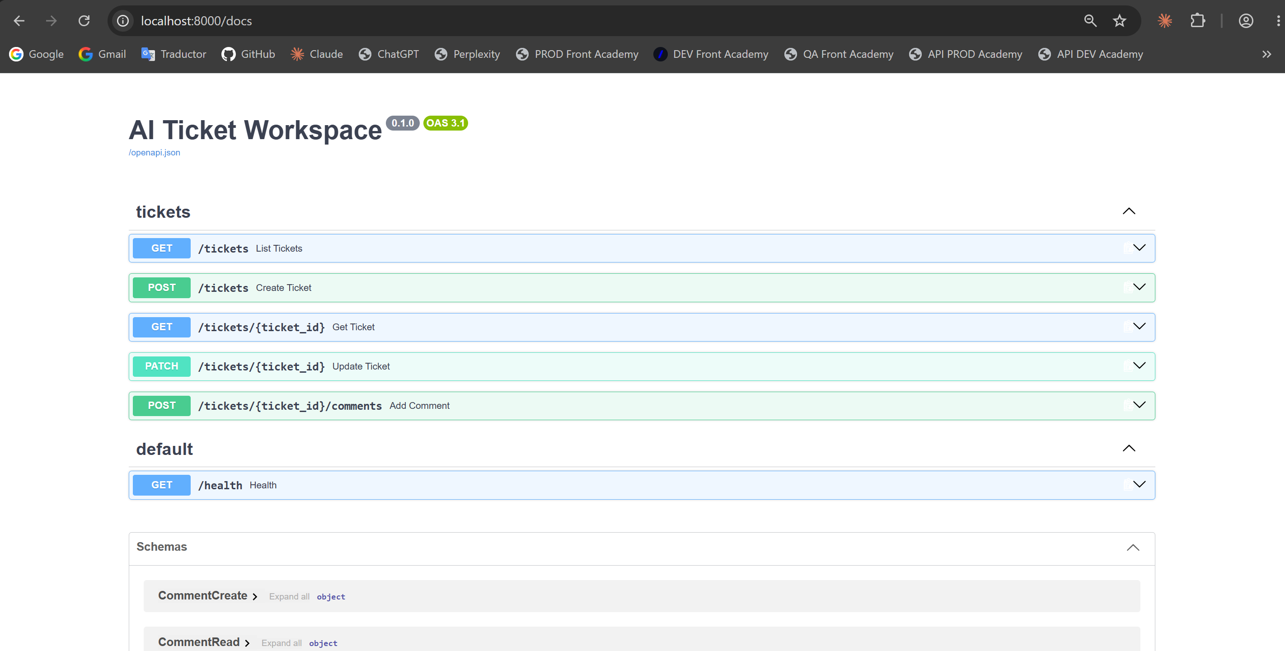Open the GitHub bookmark
1285x651 pixels.
coord(249,54)
